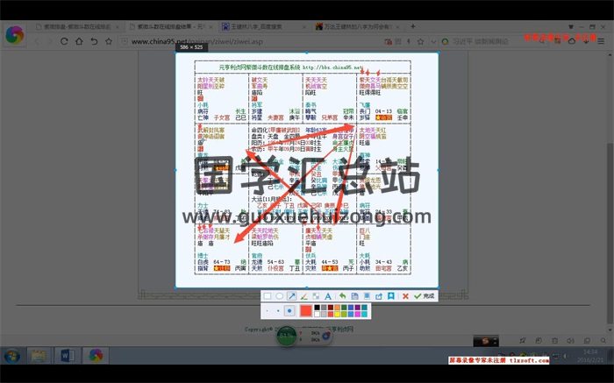This screenshot has height=383, width=614.
Task: Pick the black color swatch
Action: coord(319,308)
